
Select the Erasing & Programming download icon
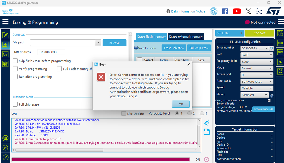pos(5,45)
